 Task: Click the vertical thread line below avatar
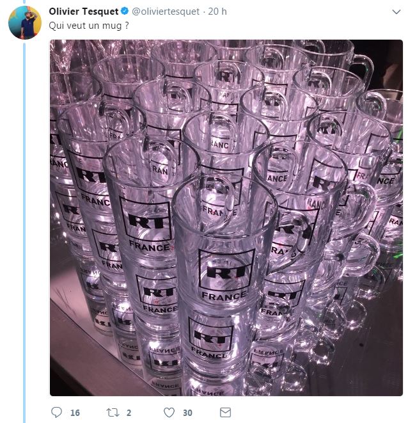(x=25, y=224)
